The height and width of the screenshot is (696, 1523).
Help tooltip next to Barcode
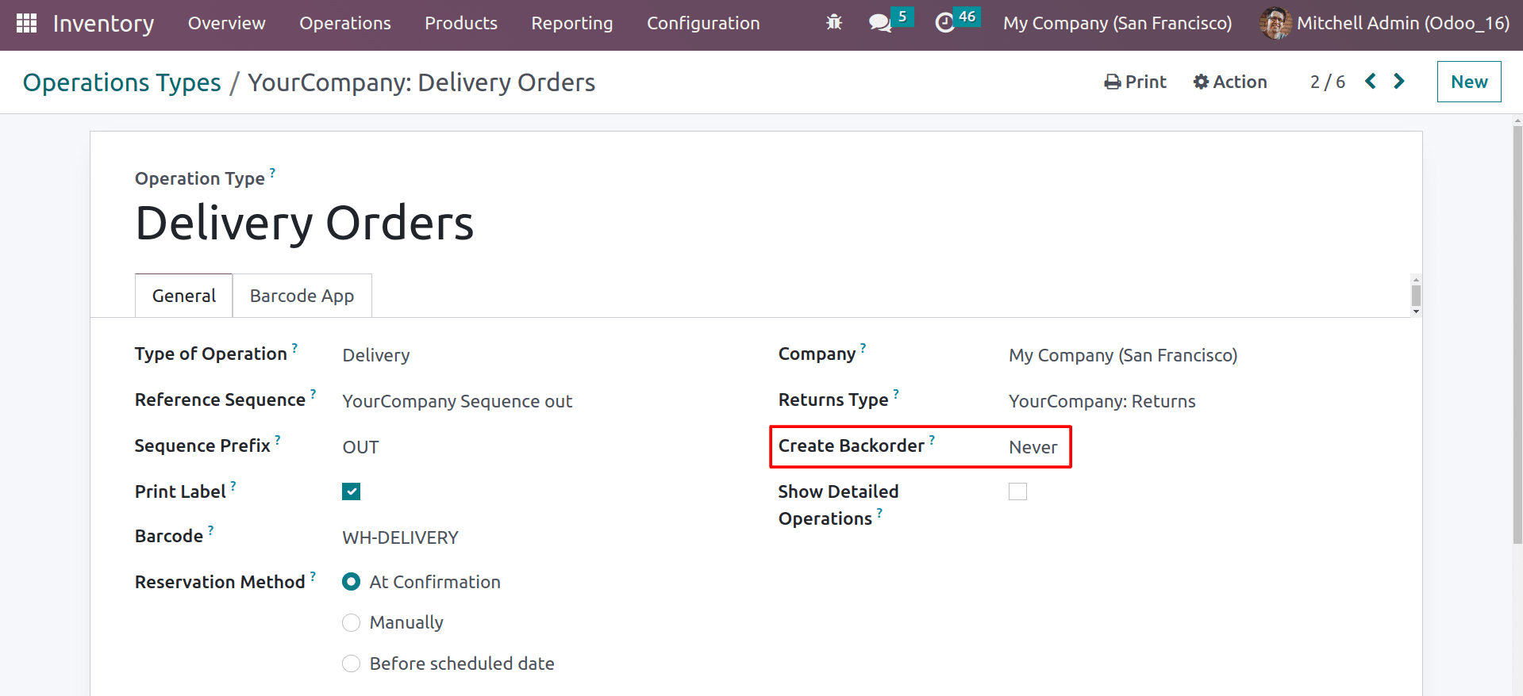(x=210, y=530)
